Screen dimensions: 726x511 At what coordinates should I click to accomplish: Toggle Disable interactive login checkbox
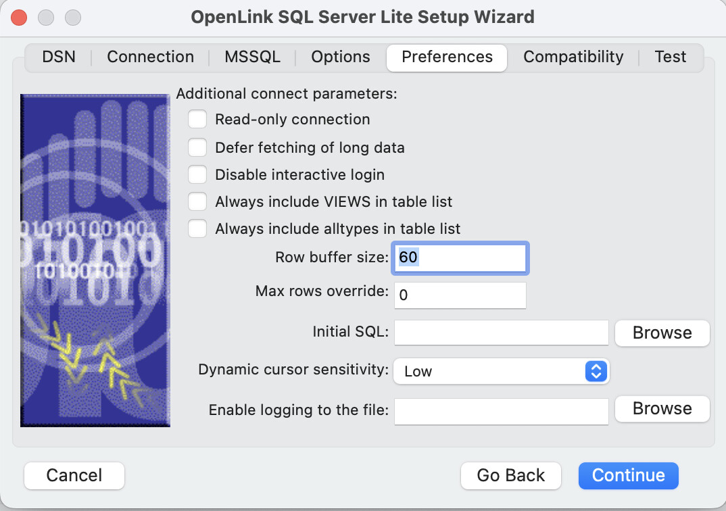[x=197, y=174]
